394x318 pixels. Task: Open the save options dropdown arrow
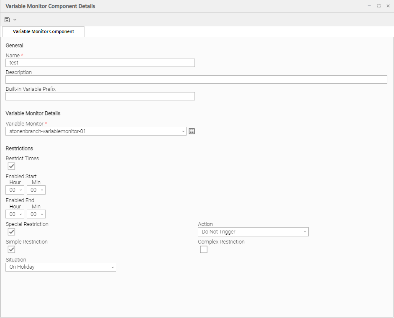coord(15,20)
